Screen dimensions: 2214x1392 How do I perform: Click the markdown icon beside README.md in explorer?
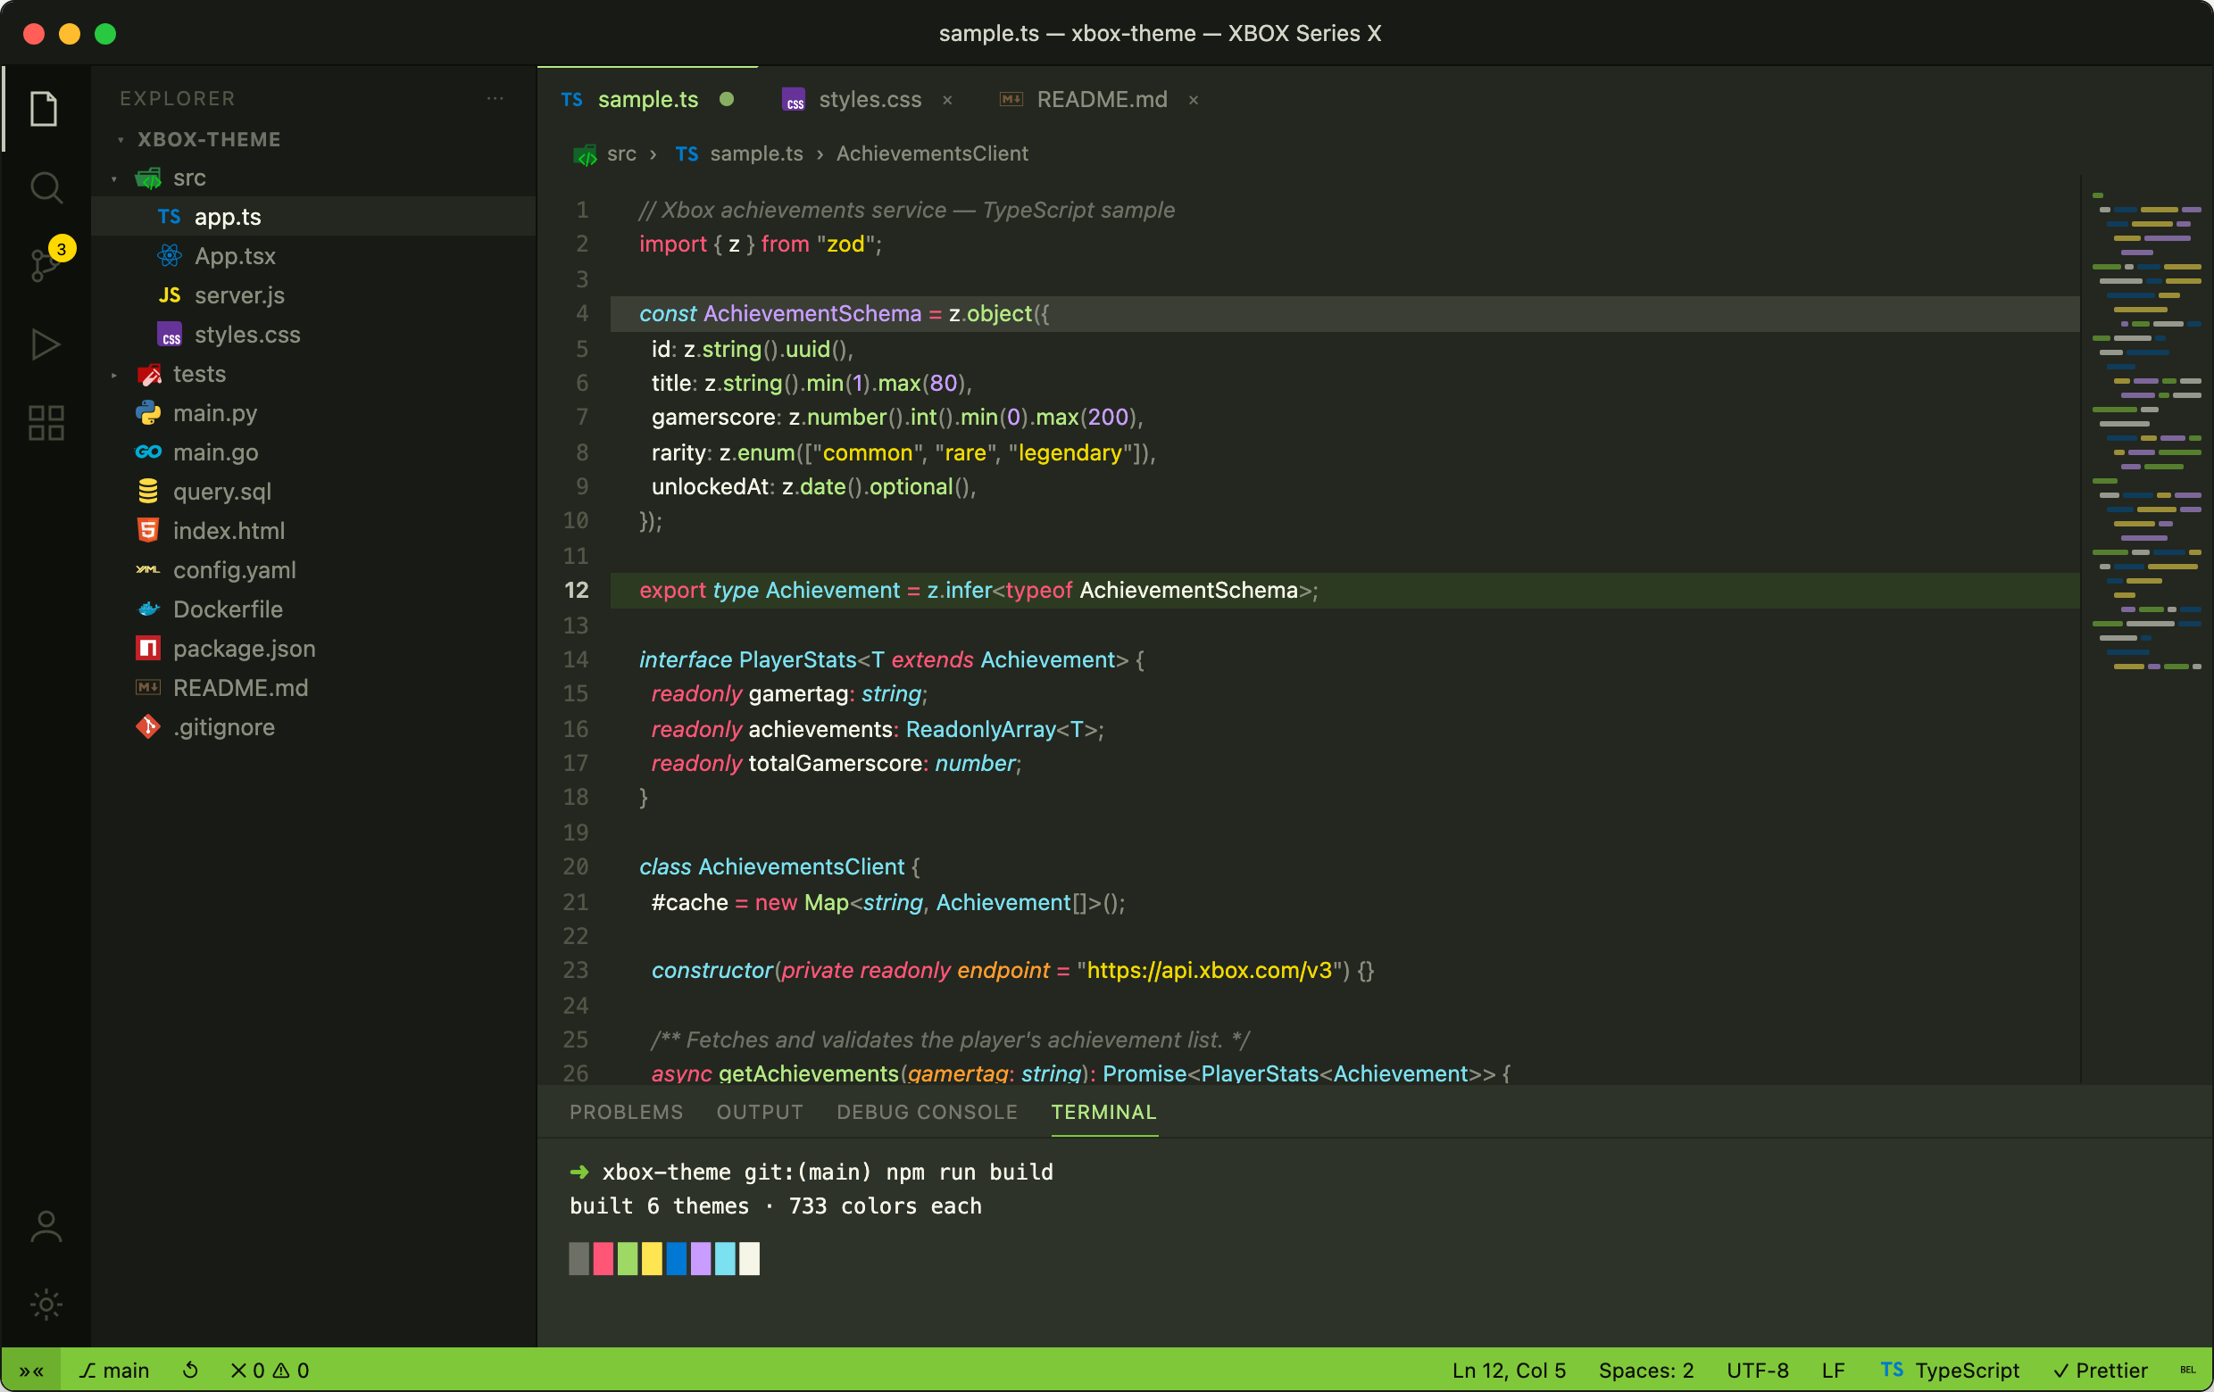pos(148,687)
